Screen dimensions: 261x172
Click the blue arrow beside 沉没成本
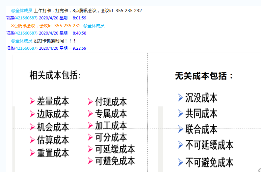point(180,98)
